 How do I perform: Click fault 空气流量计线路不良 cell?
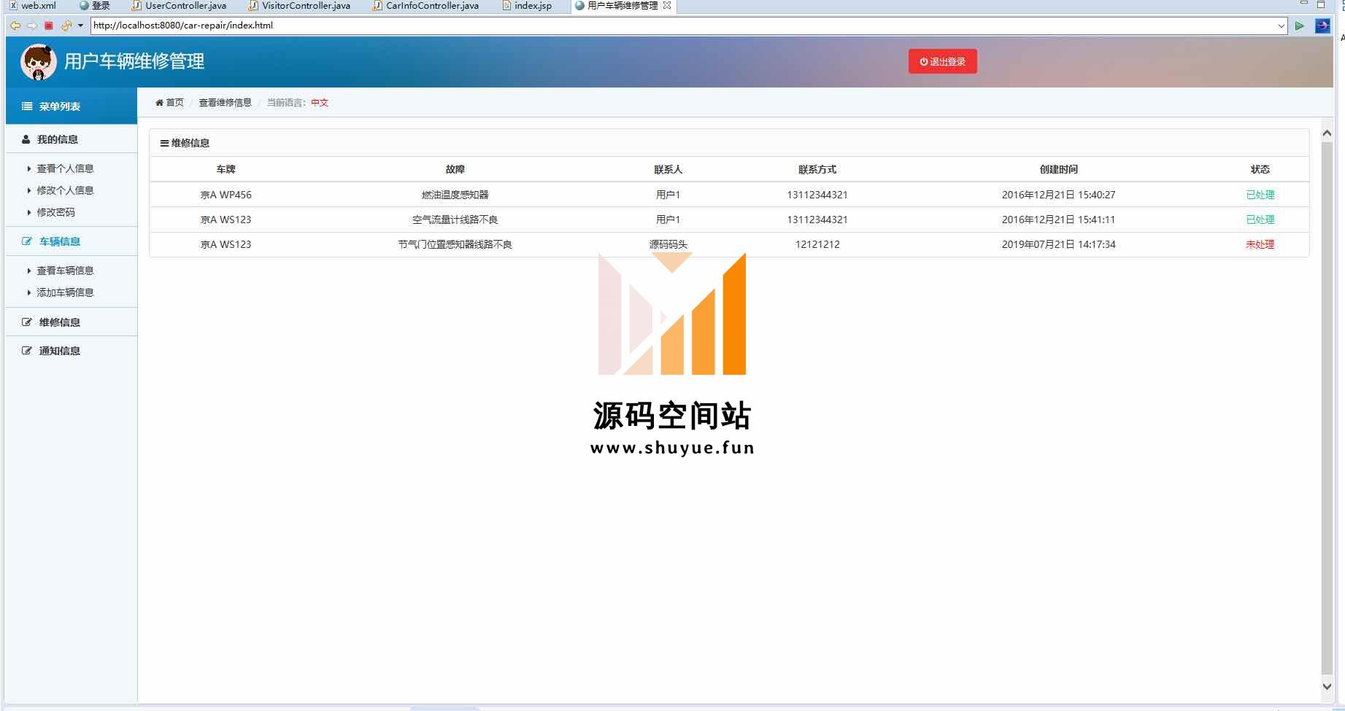click(x=455, y=219)
